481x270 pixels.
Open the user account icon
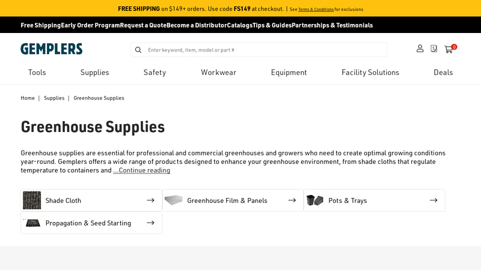click(x=420, y=49)
